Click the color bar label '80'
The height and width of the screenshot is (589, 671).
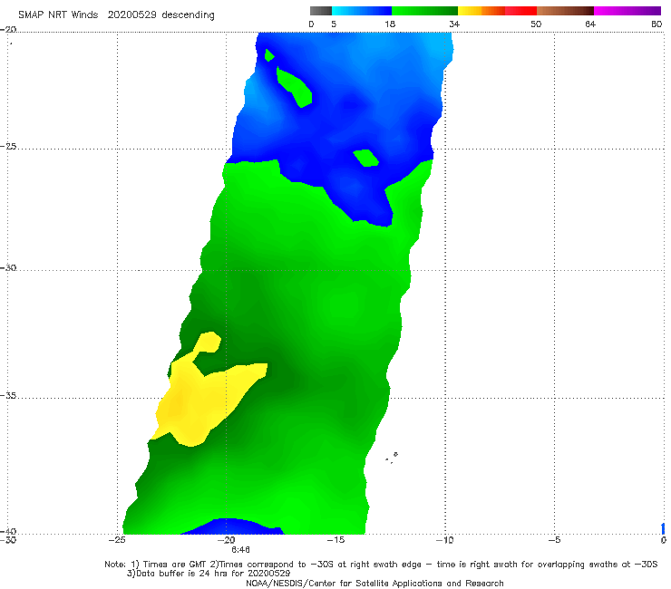(x=656, y=24)
